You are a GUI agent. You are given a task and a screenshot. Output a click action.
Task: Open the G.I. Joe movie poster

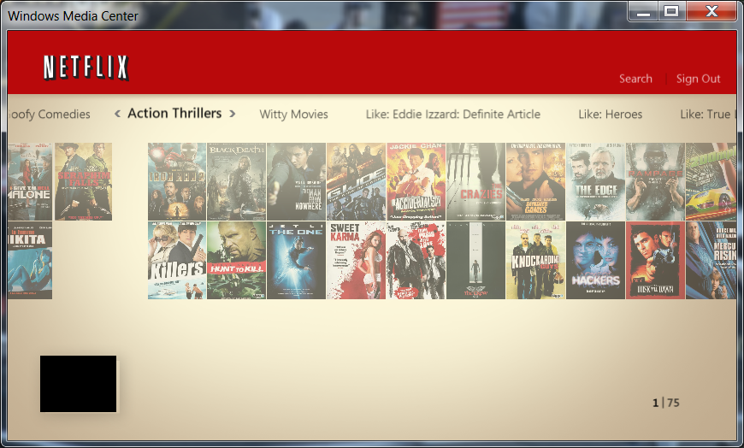pos(356,181)
